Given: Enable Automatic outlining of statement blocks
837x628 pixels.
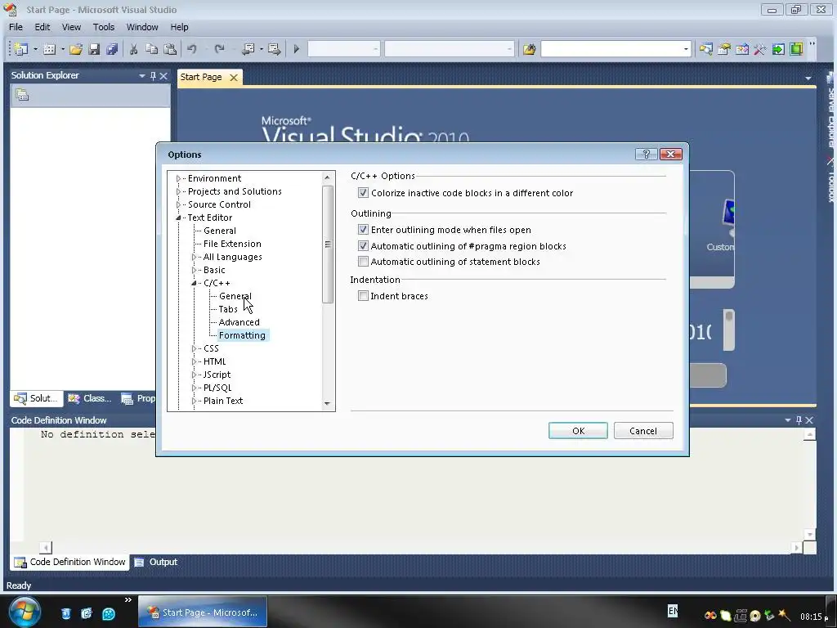Looking at the screenshot, I should [x=363, y=262].
